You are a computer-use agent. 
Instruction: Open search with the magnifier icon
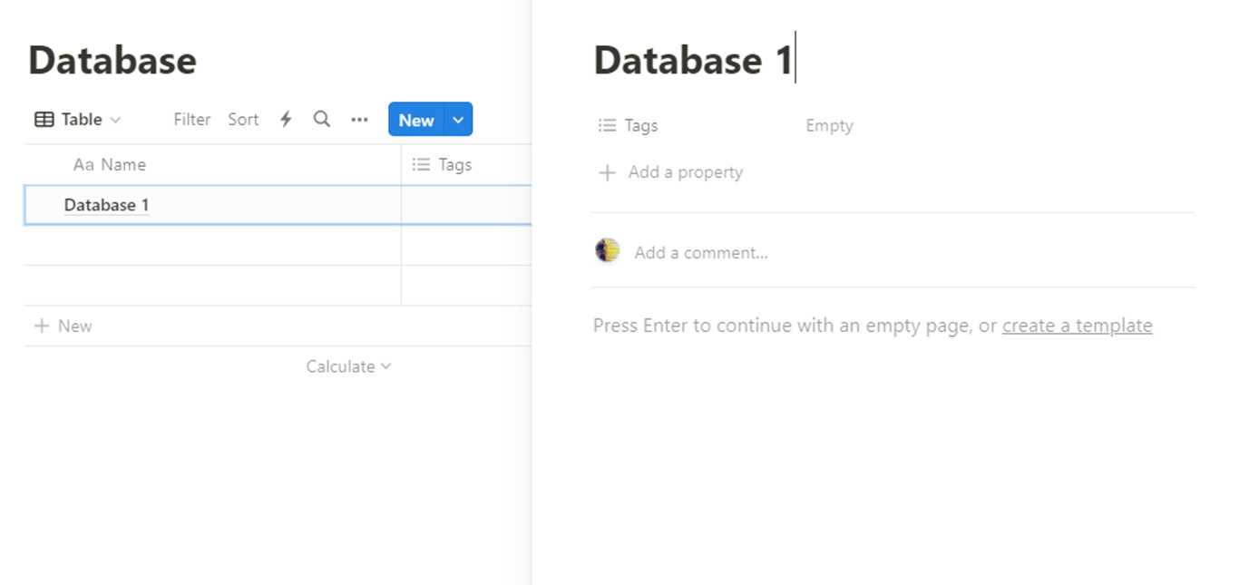322,120
